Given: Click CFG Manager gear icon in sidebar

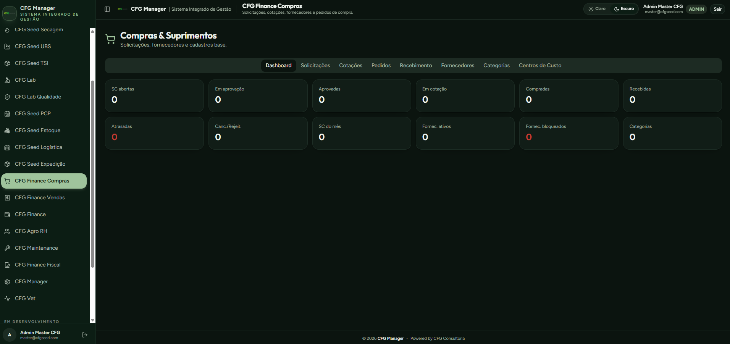Looking at the screenshot, I should click(7, 282).
